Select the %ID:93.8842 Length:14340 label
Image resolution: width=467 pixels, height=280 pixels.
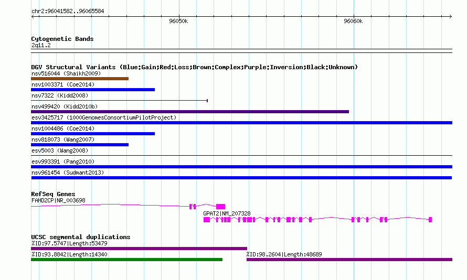click(x=69, y=254)
